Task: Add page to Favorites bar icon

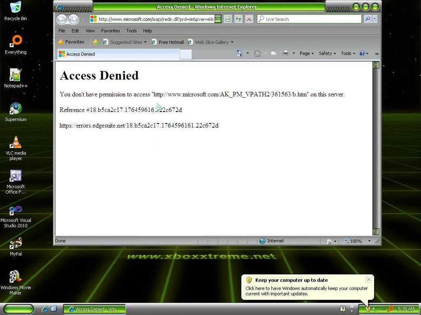Action: pyautogui.click(x=95, y=42)
